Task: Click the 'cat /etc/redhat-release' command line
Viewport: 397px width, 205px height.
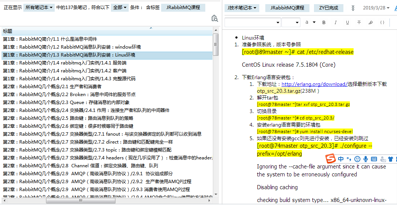Action: 298,52
